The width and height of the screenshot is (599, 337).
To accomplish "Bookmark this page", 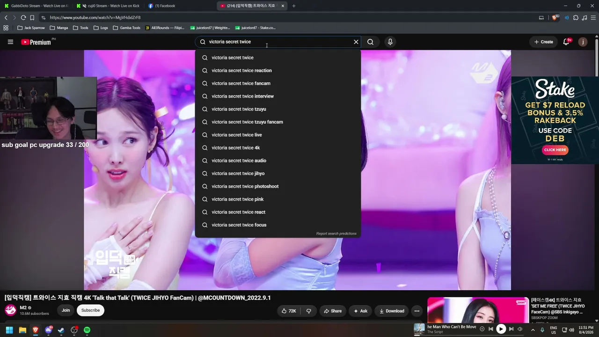I will [32, 17].
